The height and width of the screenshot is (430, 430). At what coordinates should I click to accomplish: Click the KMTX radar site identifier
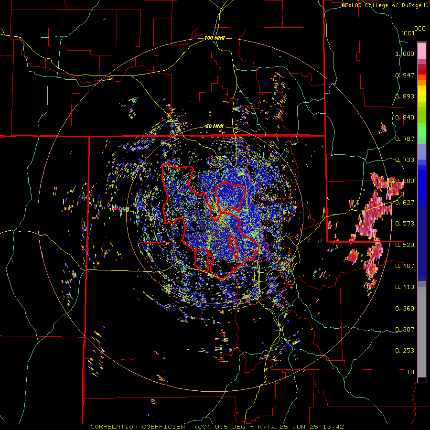tap(268, 427)
